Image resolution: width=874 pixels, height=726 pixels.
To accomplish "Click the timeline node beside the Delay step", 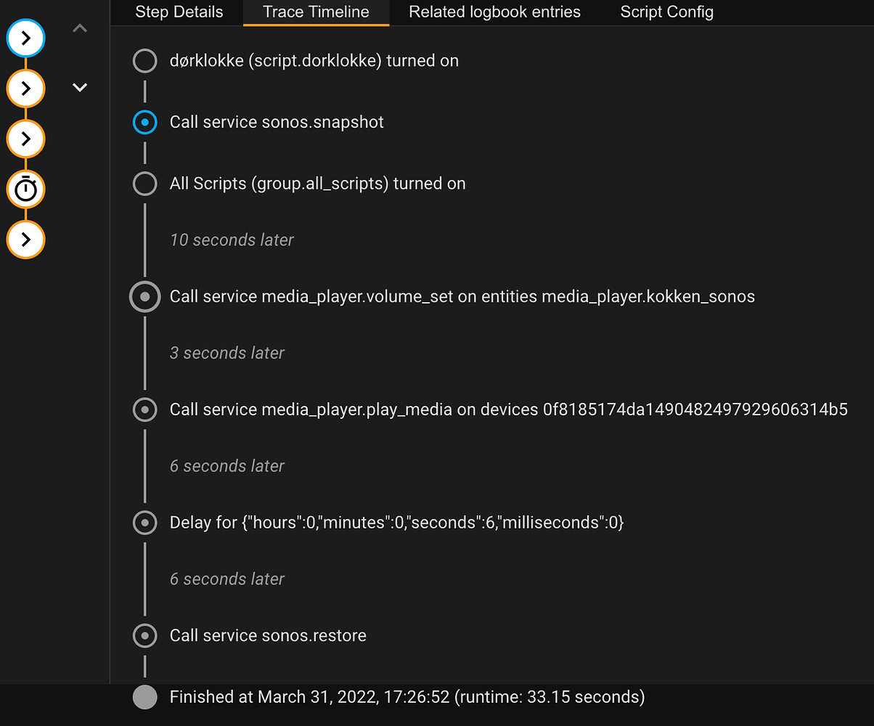I will (x=144, y=523).
